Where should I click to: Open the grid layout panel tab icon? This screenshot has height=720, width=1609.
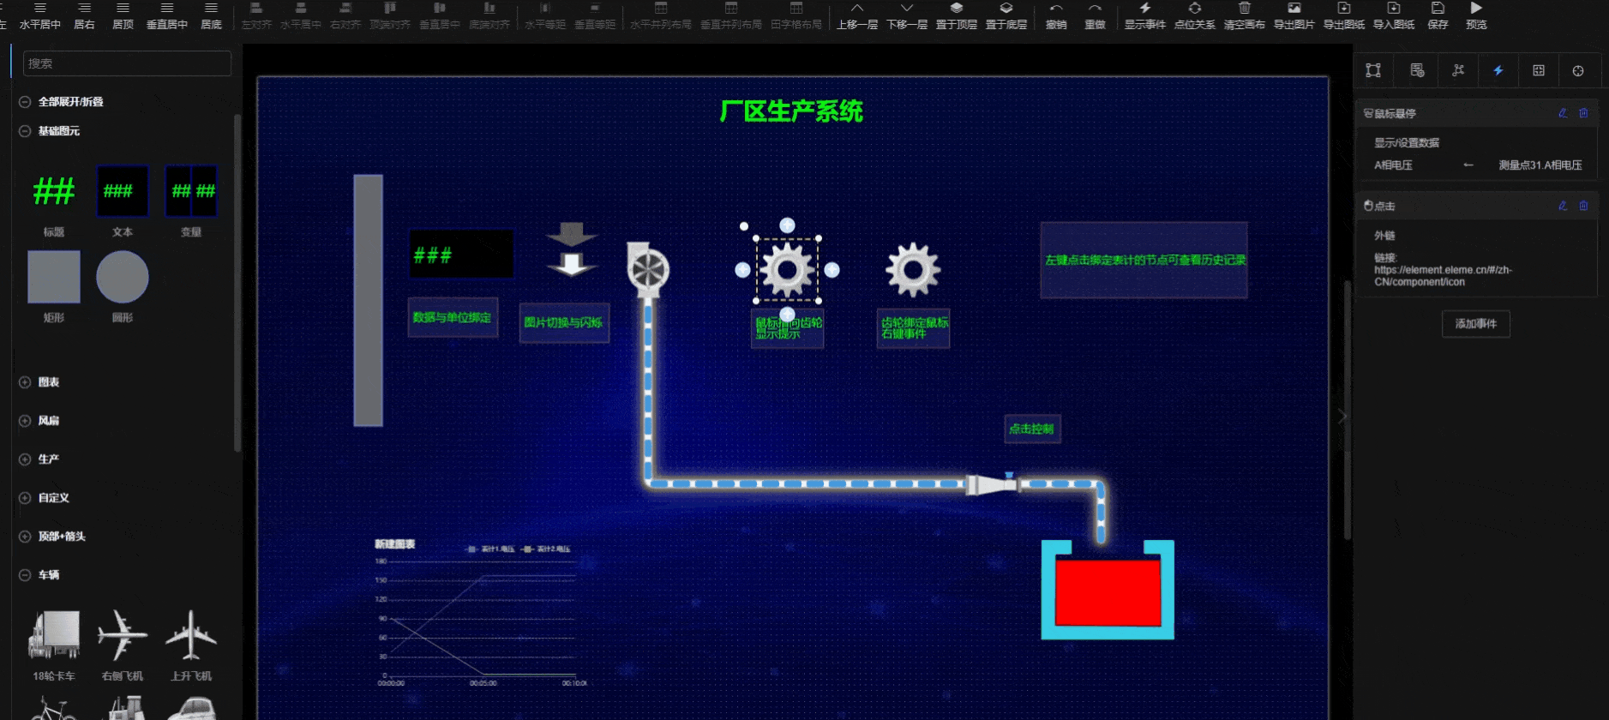coord(1539,70)
